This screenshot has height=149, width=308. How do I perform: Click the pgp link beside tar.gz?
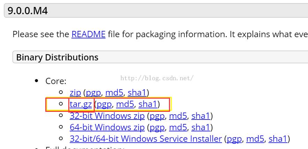[x=104, y=104]
